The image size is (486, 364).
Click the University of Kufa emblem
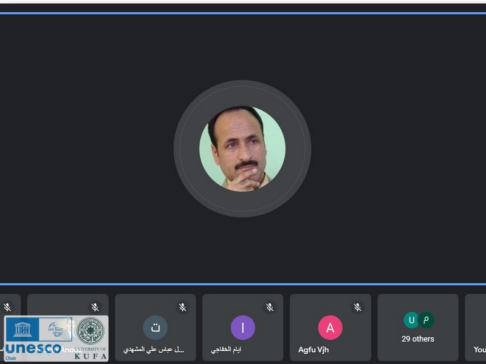click(90, 332)
